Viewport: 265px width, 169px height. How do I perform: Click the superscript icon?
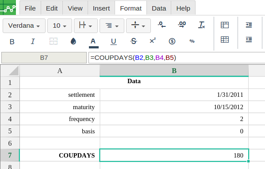[x=153, y=40]
